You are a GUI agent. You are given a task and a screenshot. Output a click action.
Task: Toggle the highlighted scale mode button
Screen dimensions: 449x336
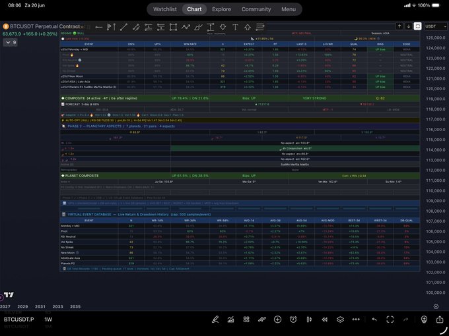[418, 26]
